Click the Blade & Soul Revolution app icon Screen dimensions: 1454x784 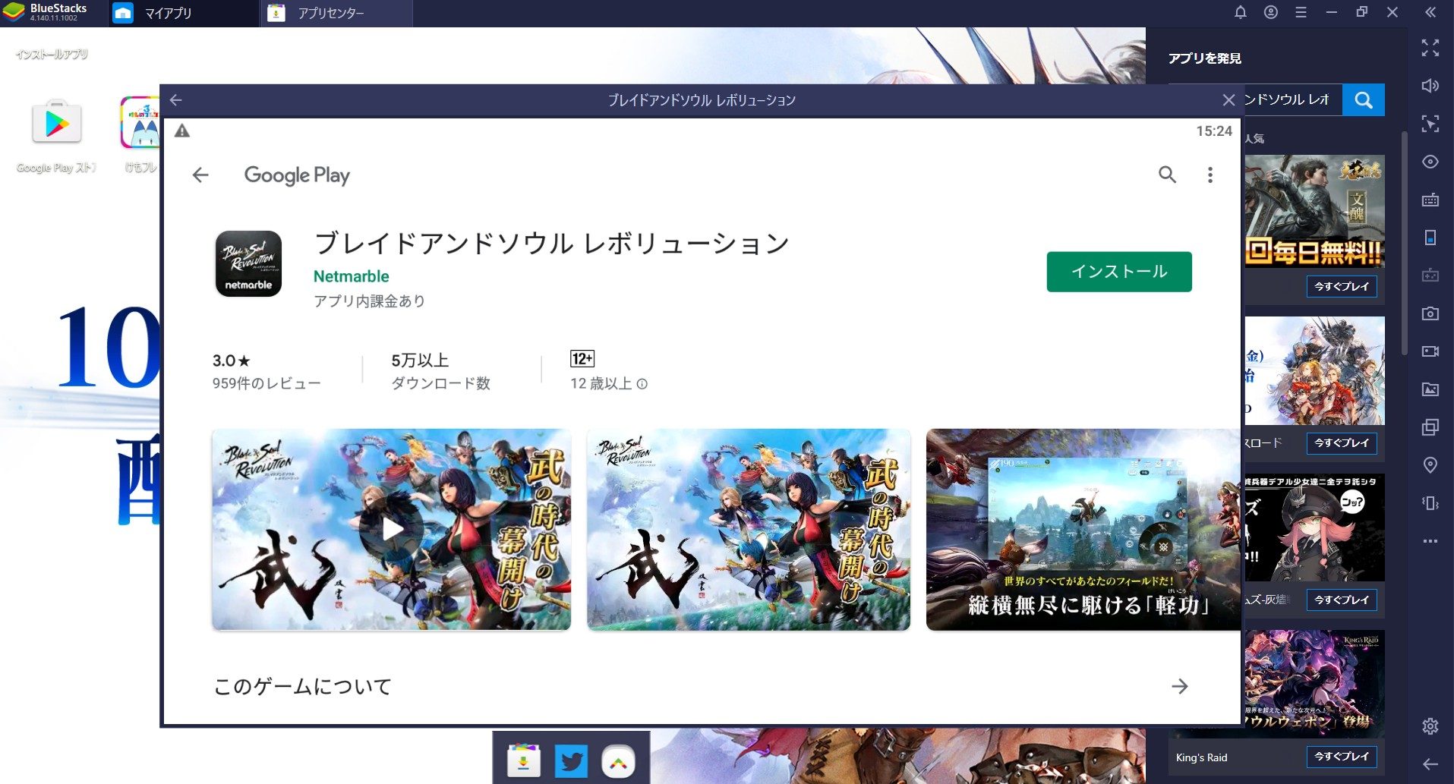coord(248,263)
